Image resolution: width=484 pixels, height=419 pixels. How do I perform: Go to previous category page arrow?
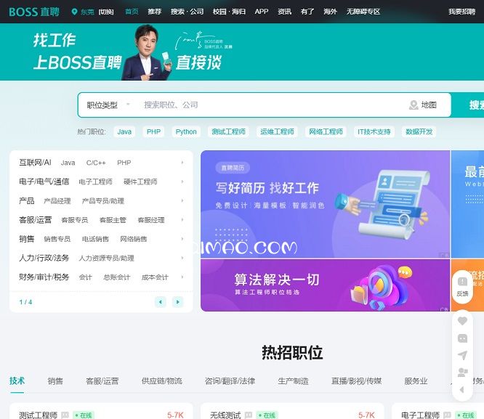[x=161, y=302]
